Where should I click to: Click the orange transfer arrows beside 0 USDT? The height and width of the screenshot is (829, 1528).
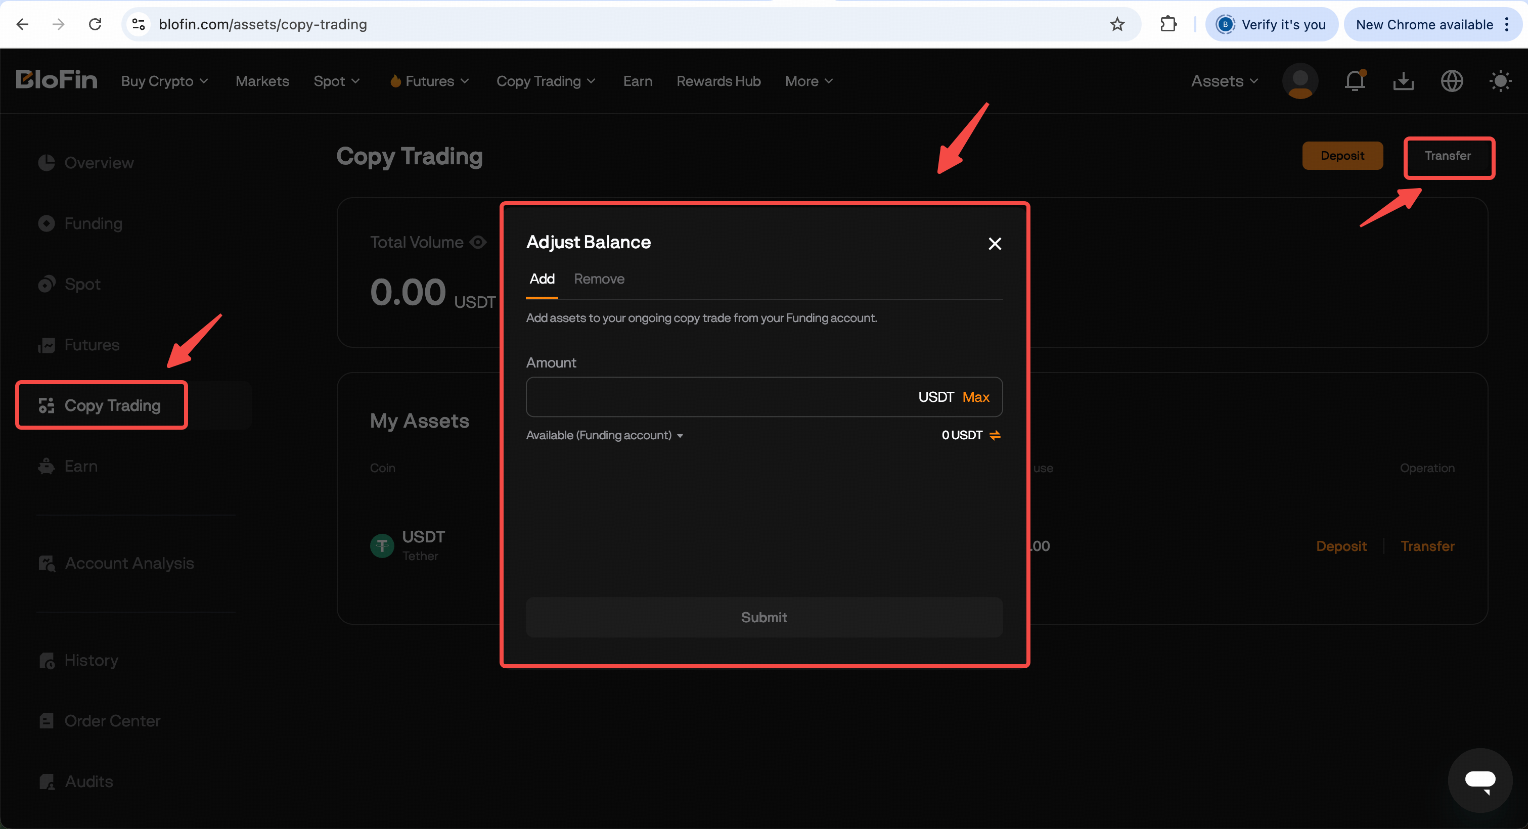(995, 435)
